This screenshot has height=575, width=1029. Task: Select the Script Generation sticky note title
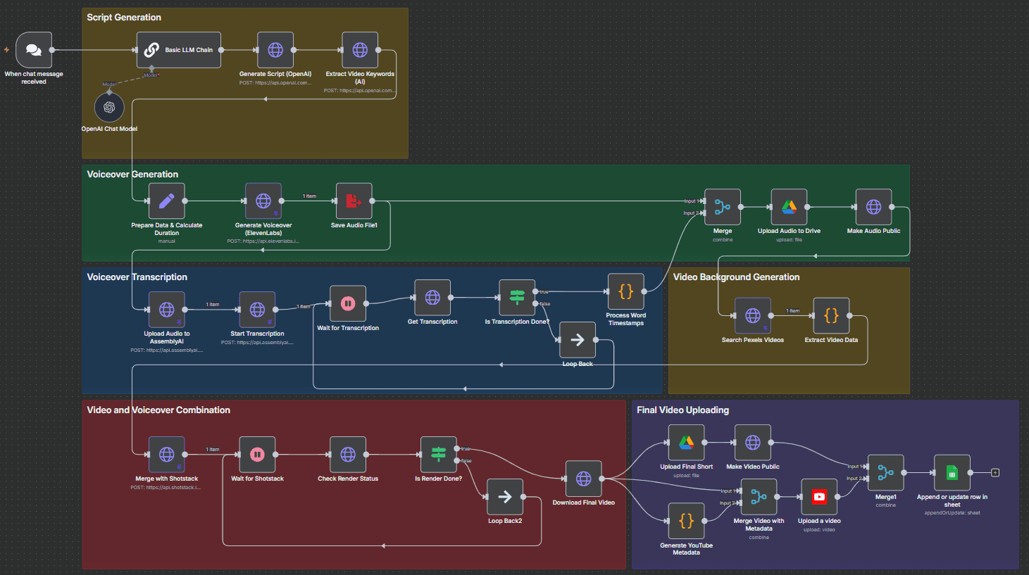[124, 18]
